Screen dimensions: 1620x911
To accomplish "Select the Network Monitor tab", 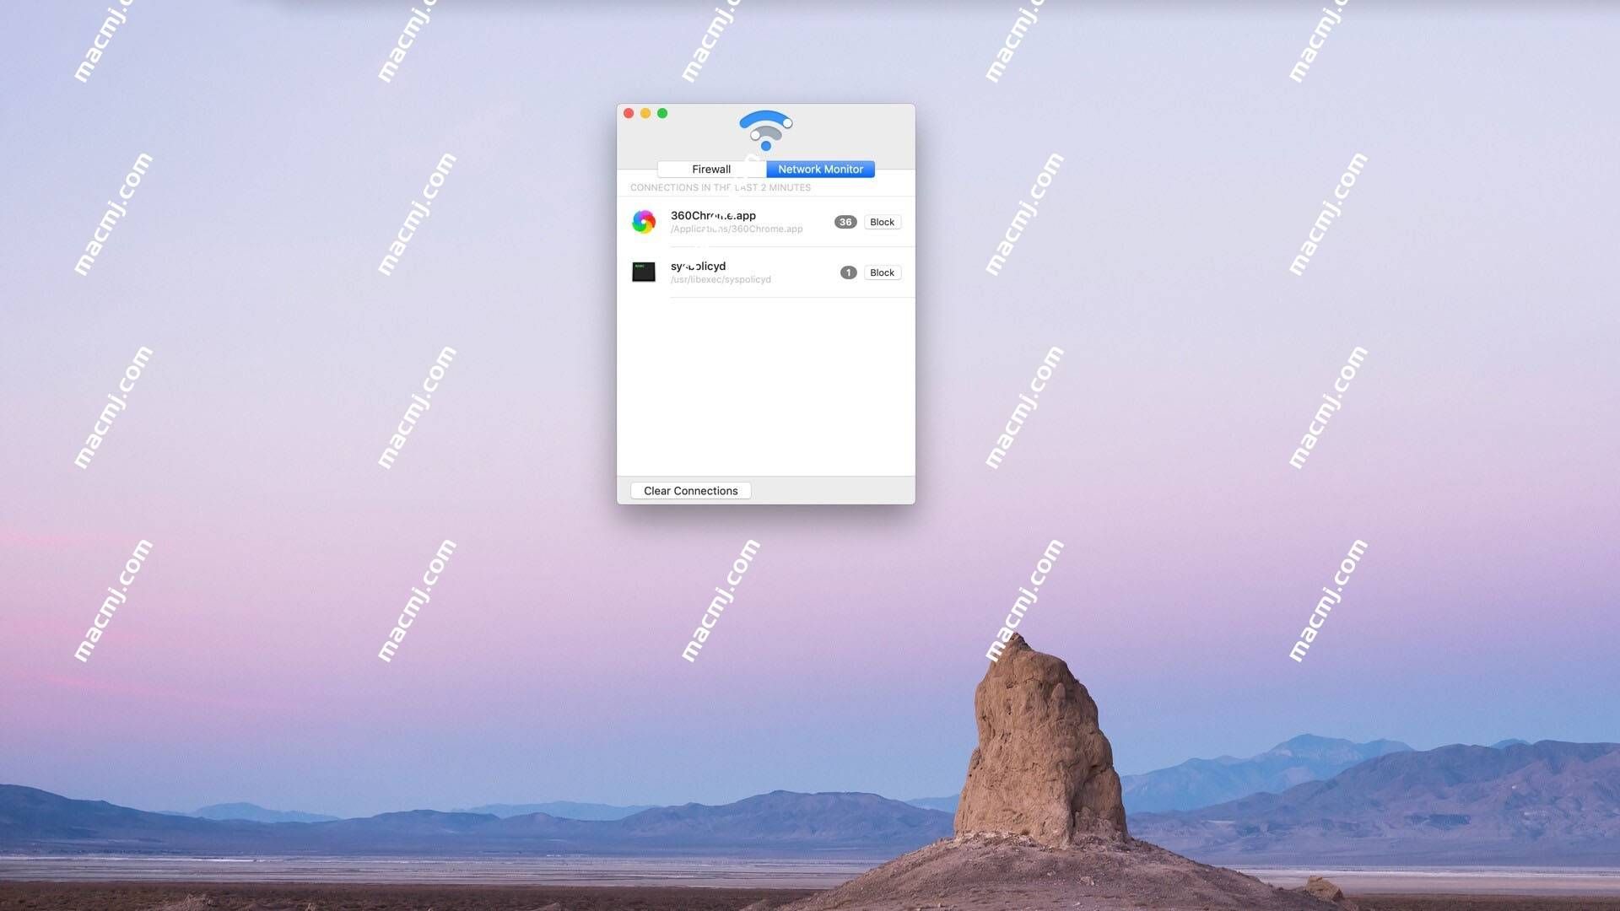I will (820, 169).
